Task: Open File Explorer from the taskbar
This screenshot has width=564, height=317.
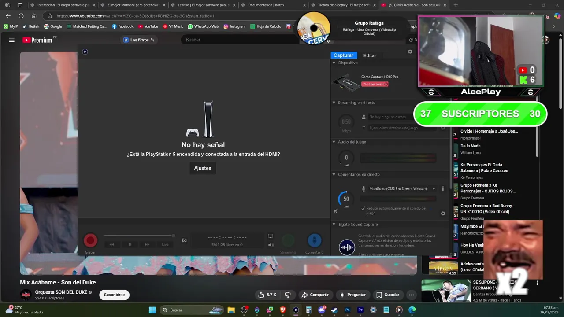Action: coord(231,310)
